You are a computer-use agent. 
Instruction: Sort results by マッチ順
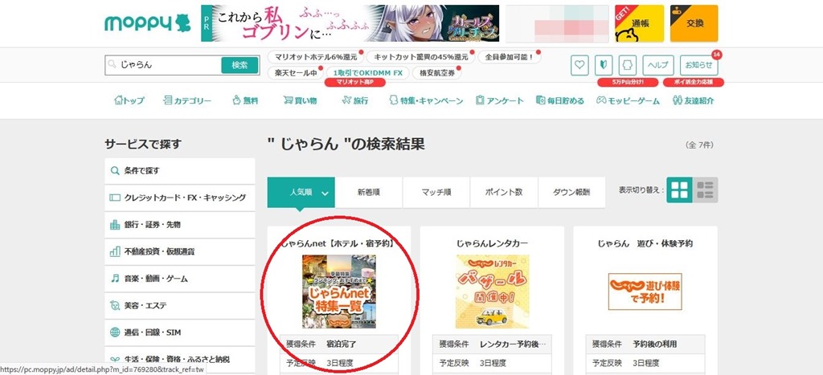(436, 192)
